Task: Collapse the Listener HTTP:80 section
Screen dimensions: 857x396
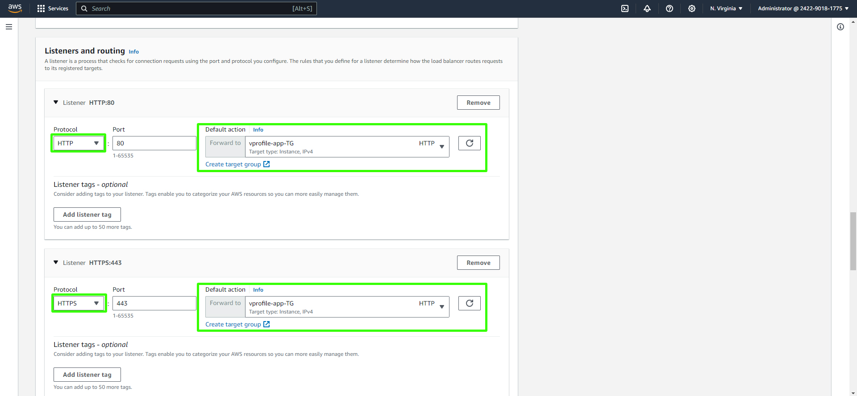Action: point(56,102)
